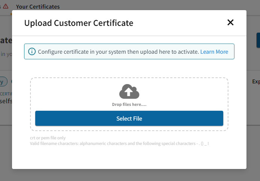
Task: Click the CERTIFI label behind the dialog
Action: click(6, 94)
